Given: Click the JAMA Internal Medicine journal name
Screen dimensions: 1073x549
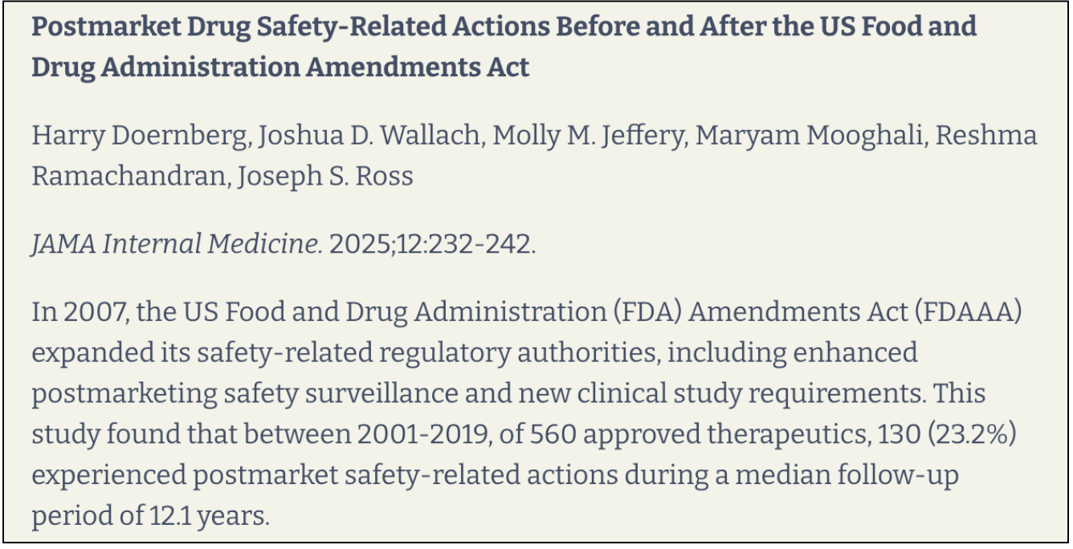Looking at the screenshot, I should pyautogui.click(x=177, y=243).
